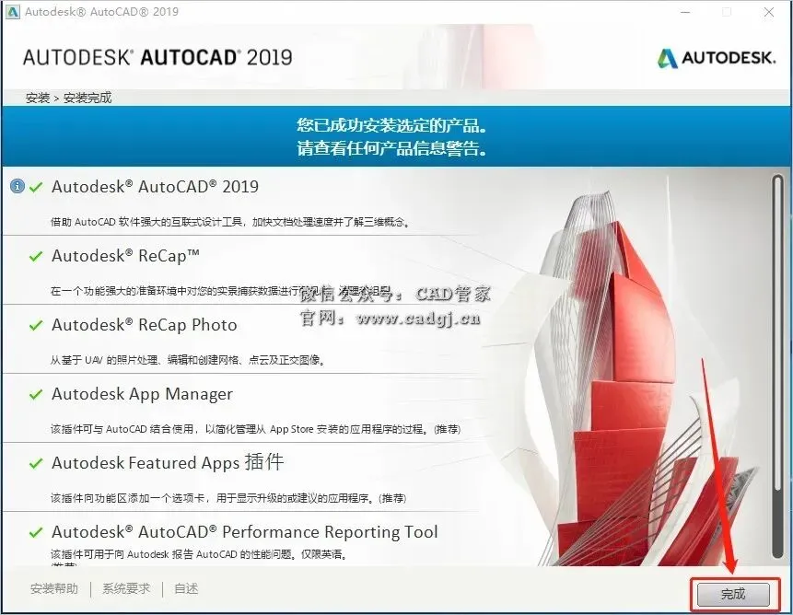Click the description starting 借助 AutoCAD 软件

click(x=230, y=222)
